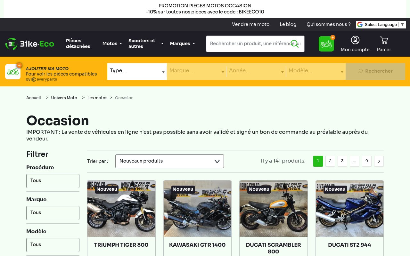Open the Ducati Scrambler 800 photo
410x256 pixels.
(x=274, y=209)
